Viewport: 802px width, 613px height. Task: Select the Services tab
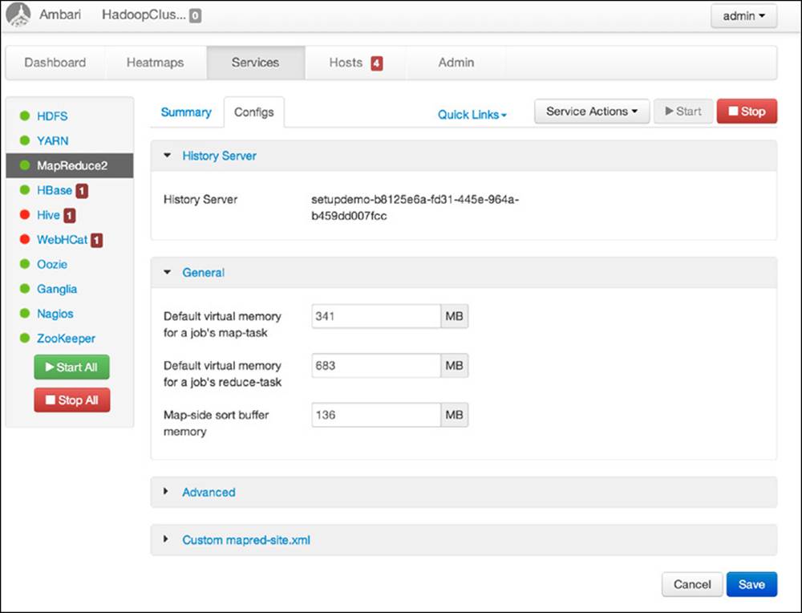[x=256, y=63]
